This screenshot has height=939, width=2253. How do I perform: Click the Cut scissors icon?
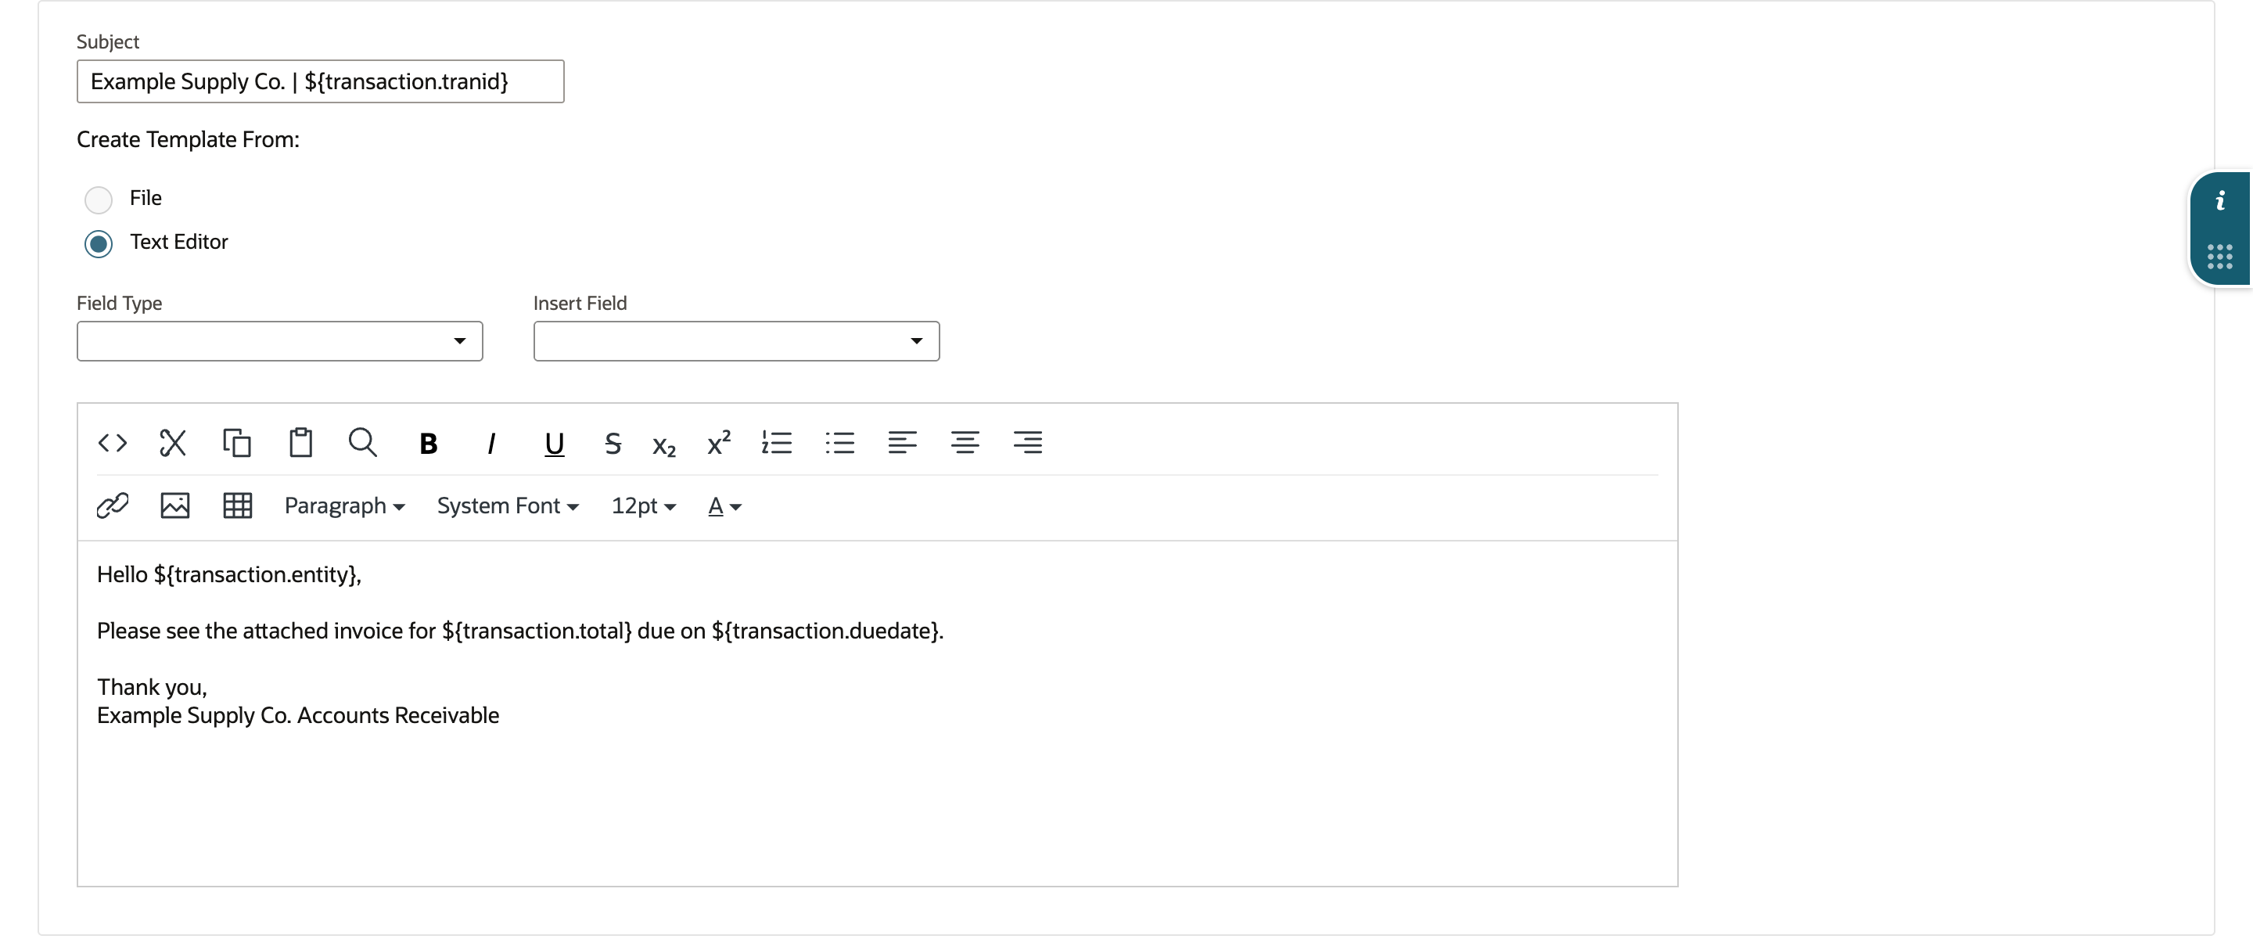(x=173, y=443)
